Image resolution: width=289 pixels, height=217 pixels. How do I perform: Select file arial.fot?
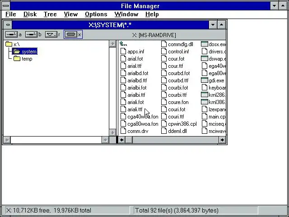[x=131, y=59]
